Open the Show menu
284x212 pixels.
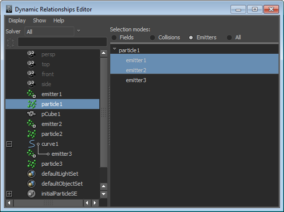point(39,20)
